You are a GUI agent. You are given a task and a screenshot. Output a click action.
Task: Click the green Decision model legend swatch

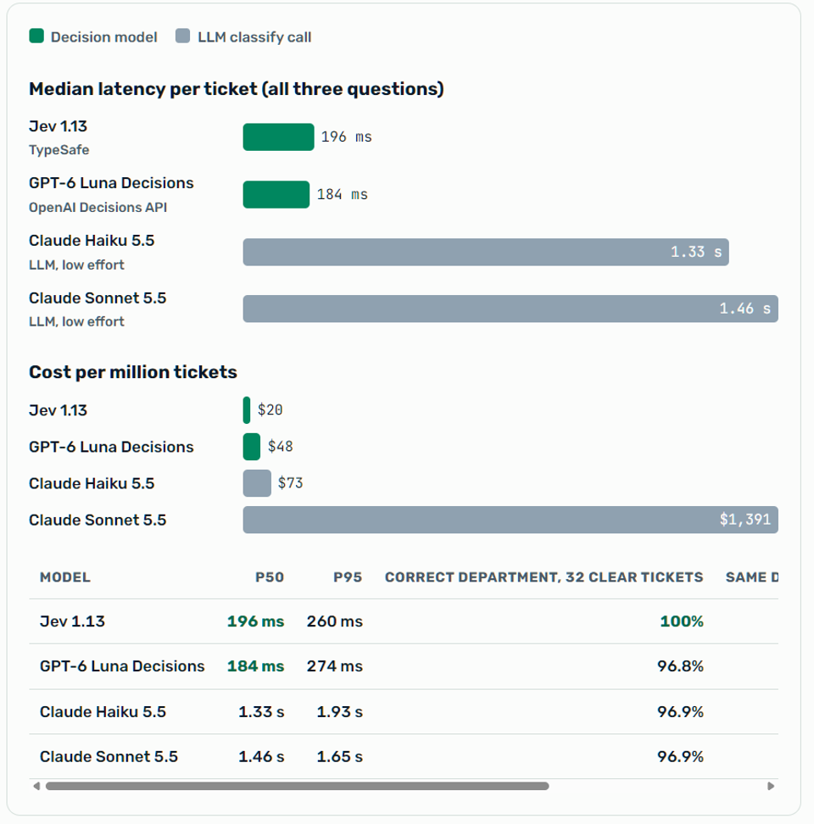pos(36,36)
